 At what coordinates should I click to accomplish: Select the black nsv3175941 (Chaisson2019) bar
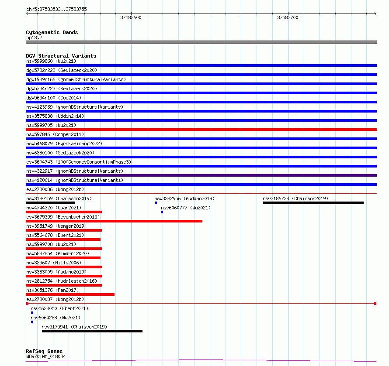[92, 331]
